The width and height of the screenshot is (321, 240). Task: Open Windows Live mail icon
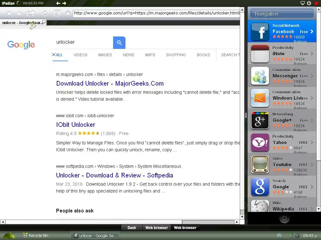tap(260, 98)
